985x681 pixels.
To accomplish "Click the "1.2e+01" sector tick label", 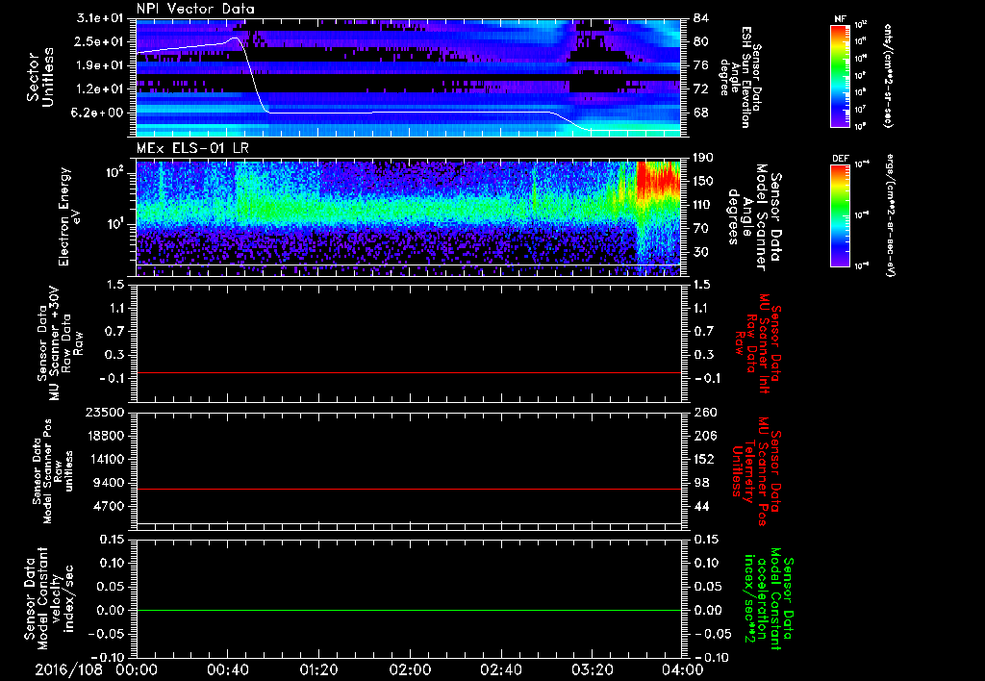I will click(102, 89).
